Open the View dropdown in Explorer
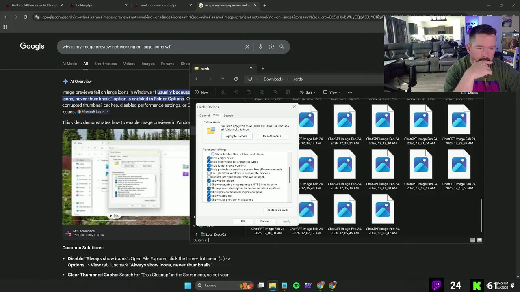 331,92
